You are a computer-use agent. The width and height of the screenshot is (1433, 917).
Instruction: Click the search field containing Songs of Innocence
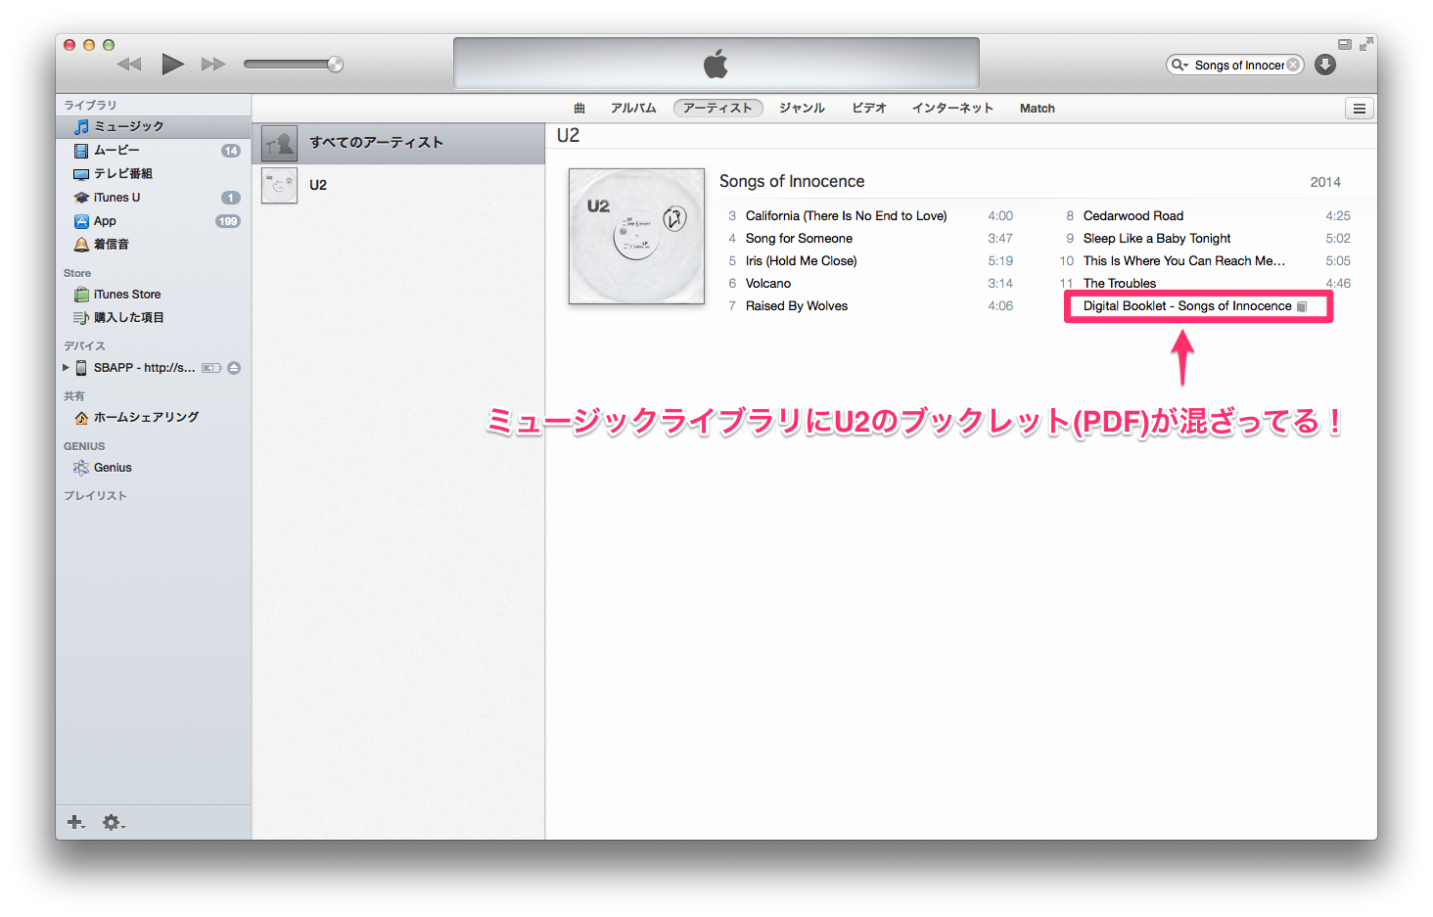coord(1235,65)
